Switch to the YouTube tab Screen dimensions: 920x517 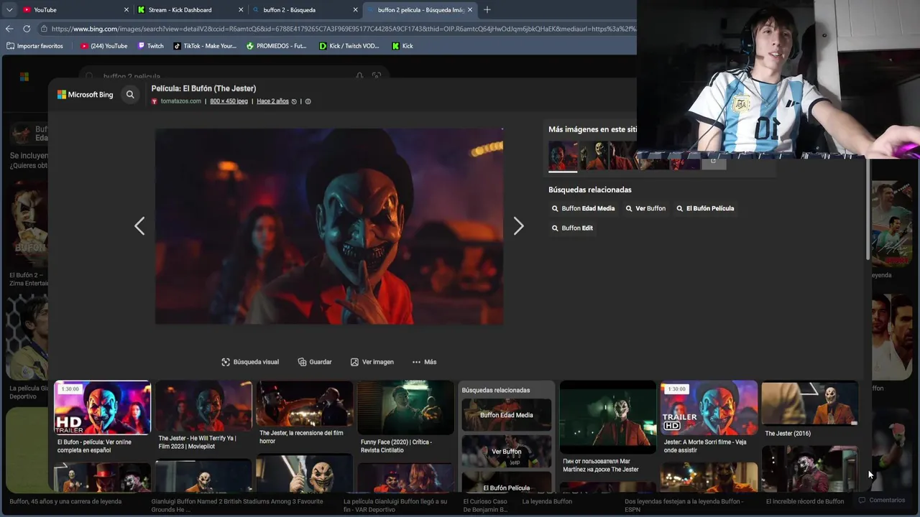[75, 10]
